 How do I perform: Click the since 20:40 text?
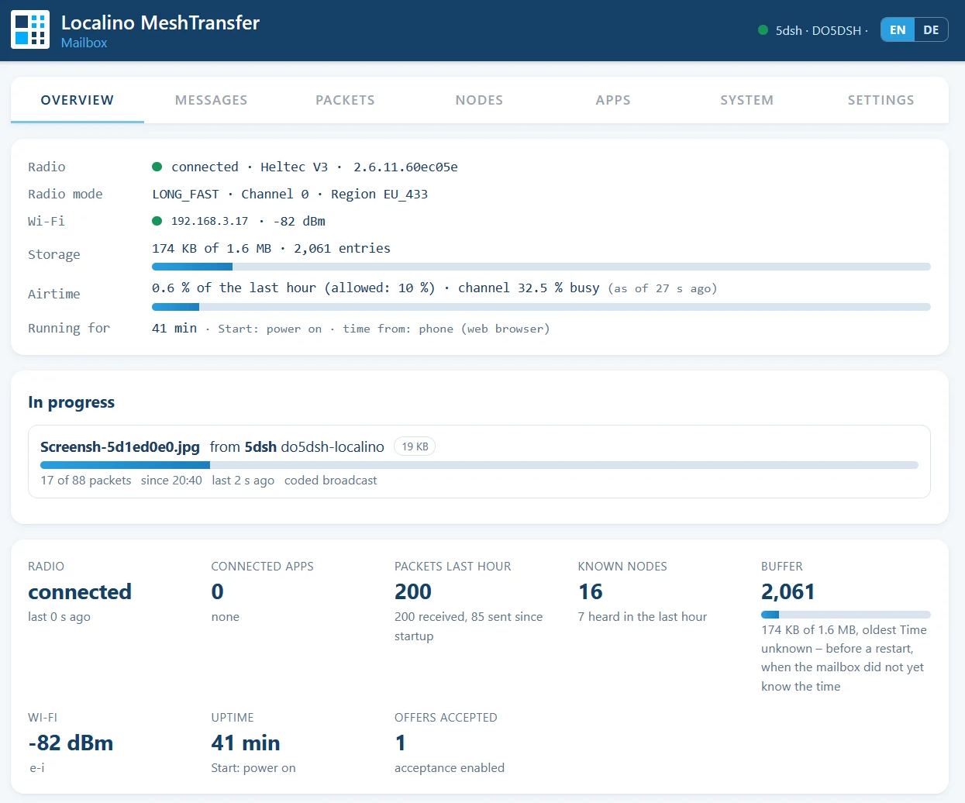[x=171, y=481]
